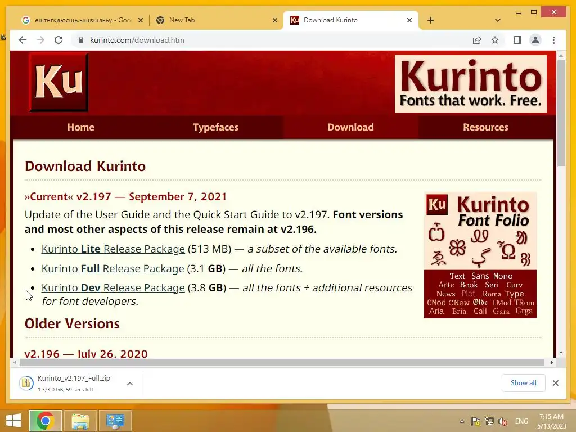
Task: Show all downloads
Action: point(524,383)
